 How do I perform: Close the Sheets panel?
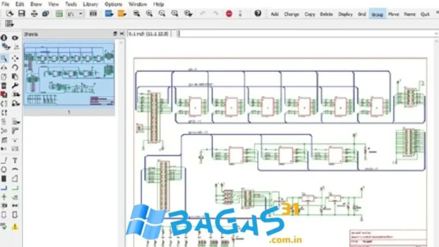(x=121, y=33)
